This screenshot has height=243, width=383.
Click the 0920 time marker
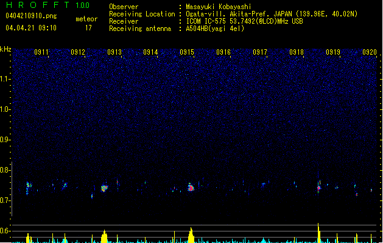pyautogui.click(x=370, y=52)
